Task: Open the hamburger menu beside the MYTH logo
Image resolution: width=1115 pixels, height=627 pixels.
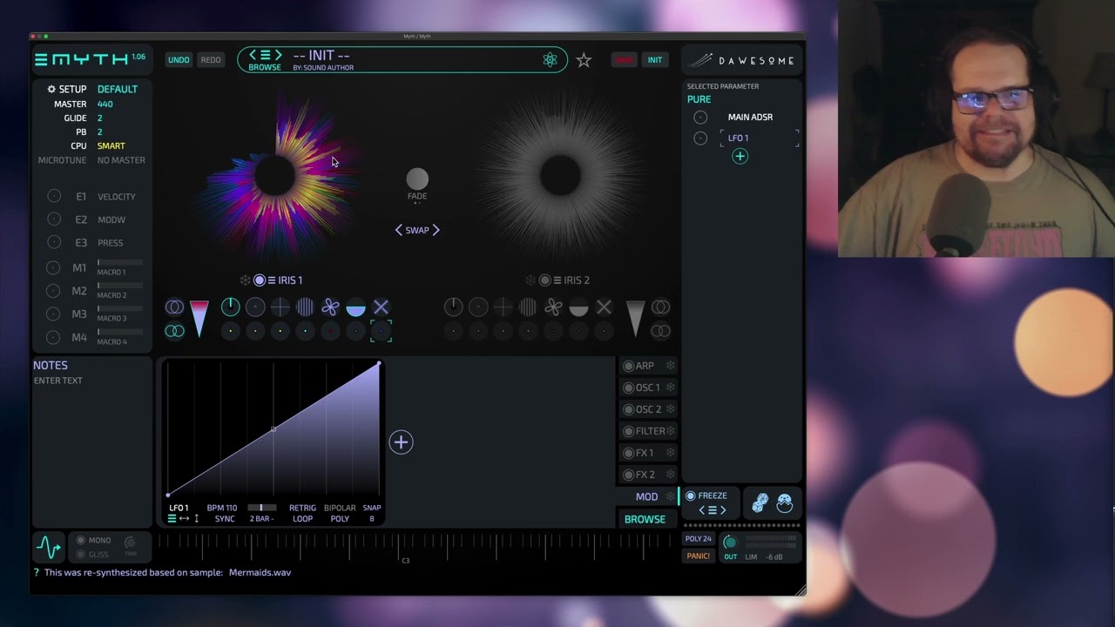Action: point(41,59)
